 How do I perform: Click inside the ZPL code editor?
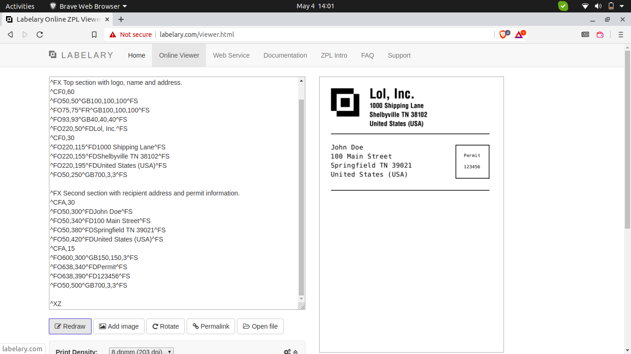click(x=176, y=194)
